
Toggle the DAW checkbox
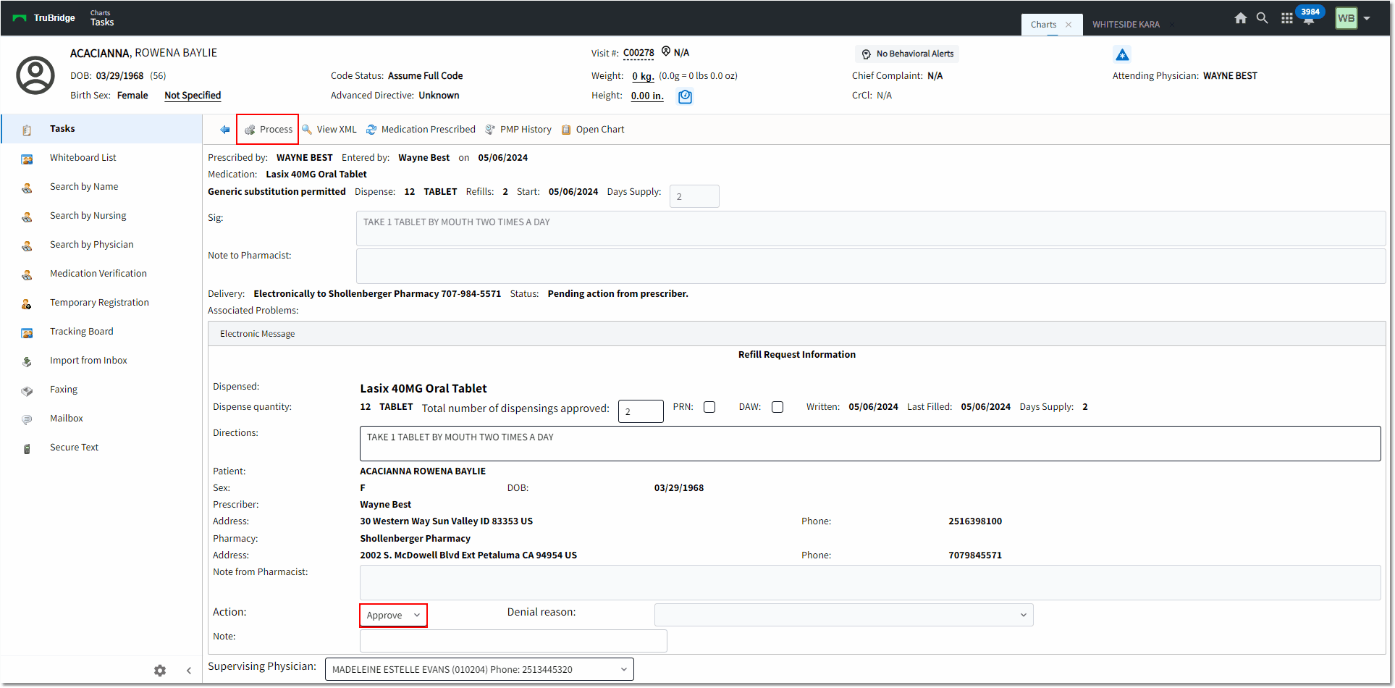point(777,407)
